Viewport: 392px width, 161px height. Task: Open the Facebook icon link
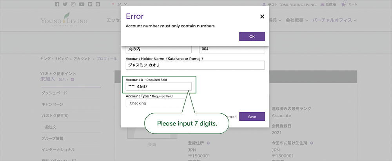click(x=57, y=4)
